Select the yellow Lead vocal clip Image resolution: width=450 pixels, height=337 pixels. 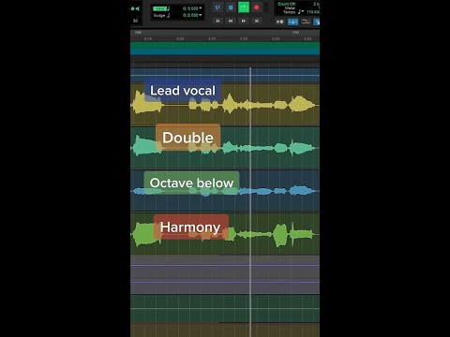pyautogui.click(x=225, y=105)
